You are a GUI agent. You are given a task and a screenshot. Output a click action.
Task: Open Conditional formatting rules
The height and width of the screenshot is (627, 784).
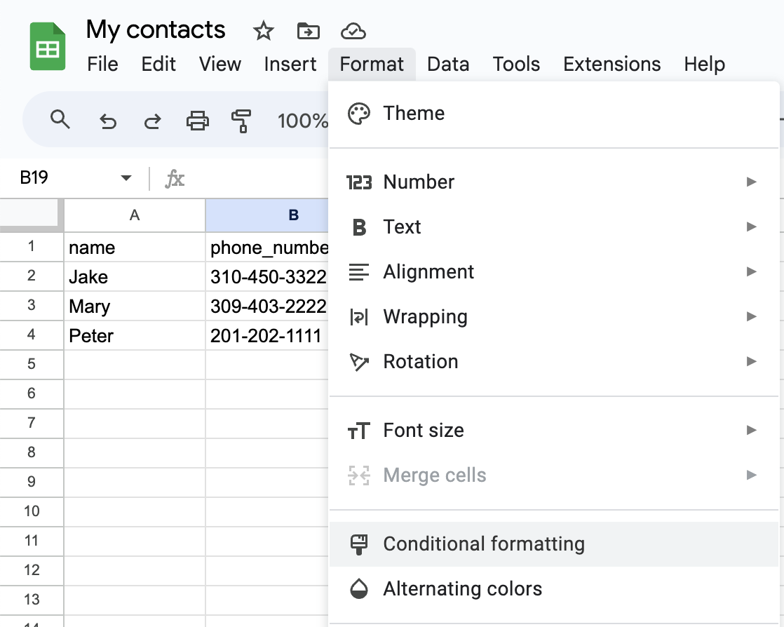tap(483, 544)
